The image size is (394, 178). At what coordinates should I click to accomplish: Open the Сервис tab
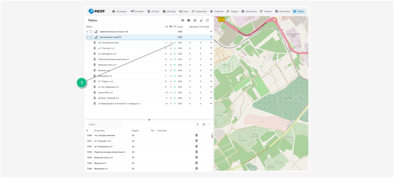[x=232, y=11]
